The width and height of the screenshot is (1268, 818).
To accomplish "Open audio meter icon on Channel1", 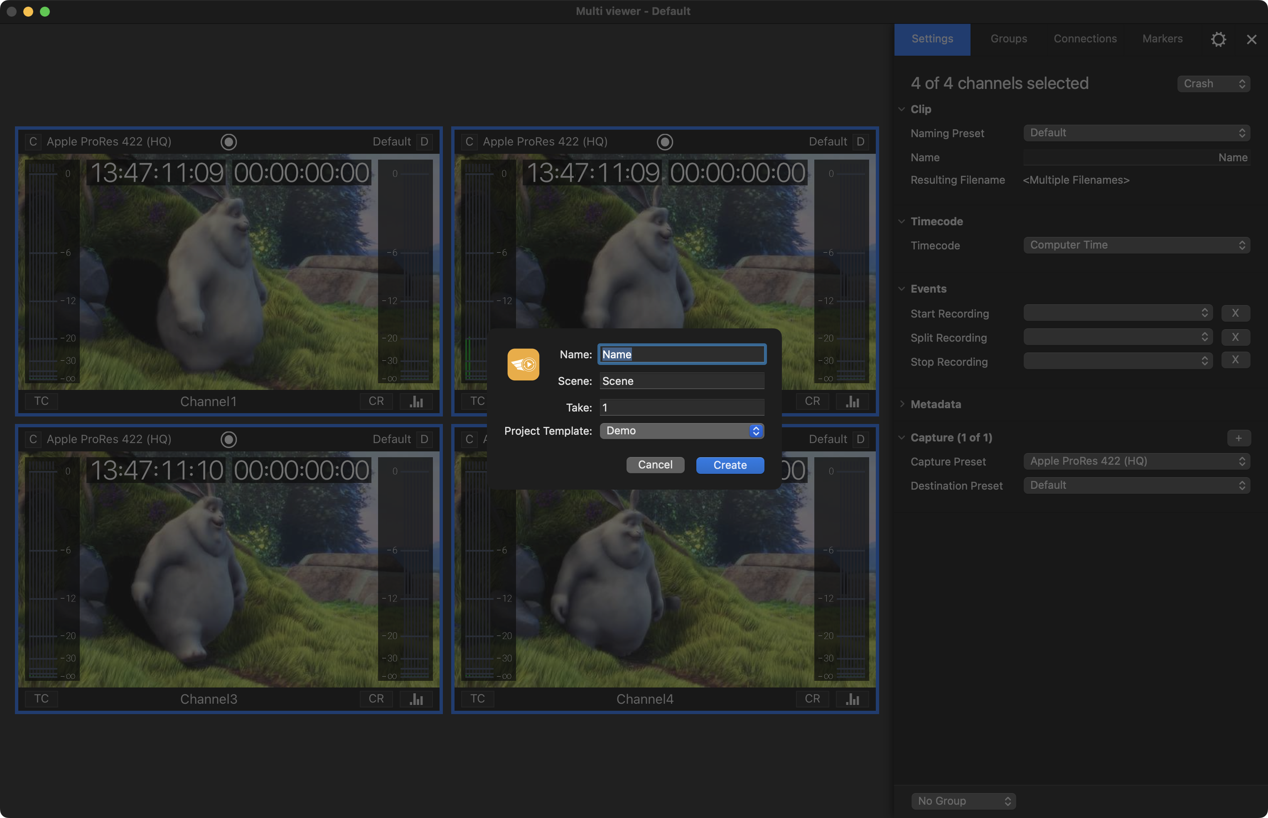I will (417, 401).
